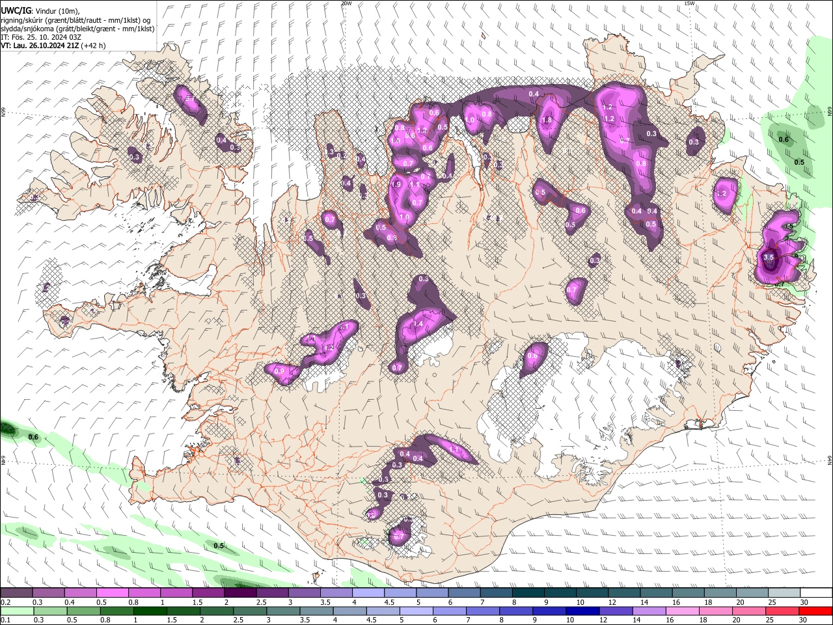Screen dimensions: 833x625
Task: Click the UWC/IG title in the header
Action: 16,11
